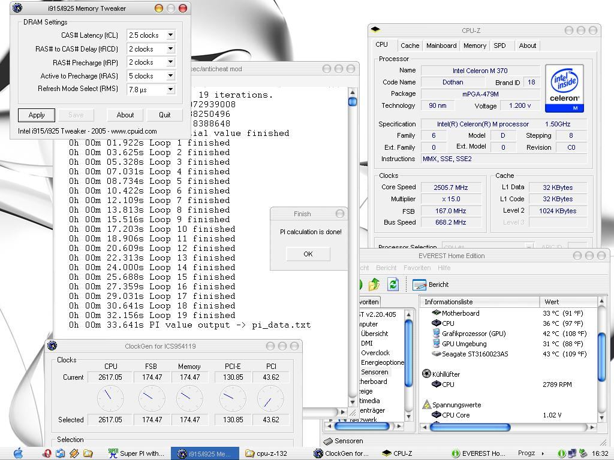The height and width of the screenshot is (460, 614).
Task: Click the Spannungswerte warning-bolt icon
Action: coord(426,404)
